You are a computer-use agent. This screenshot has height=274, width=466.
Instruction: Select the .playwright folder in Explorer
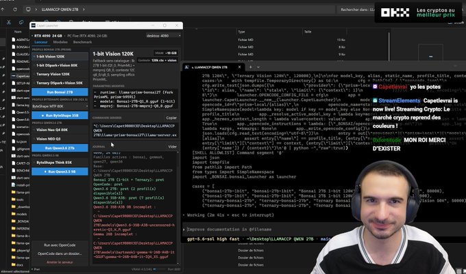21,250
